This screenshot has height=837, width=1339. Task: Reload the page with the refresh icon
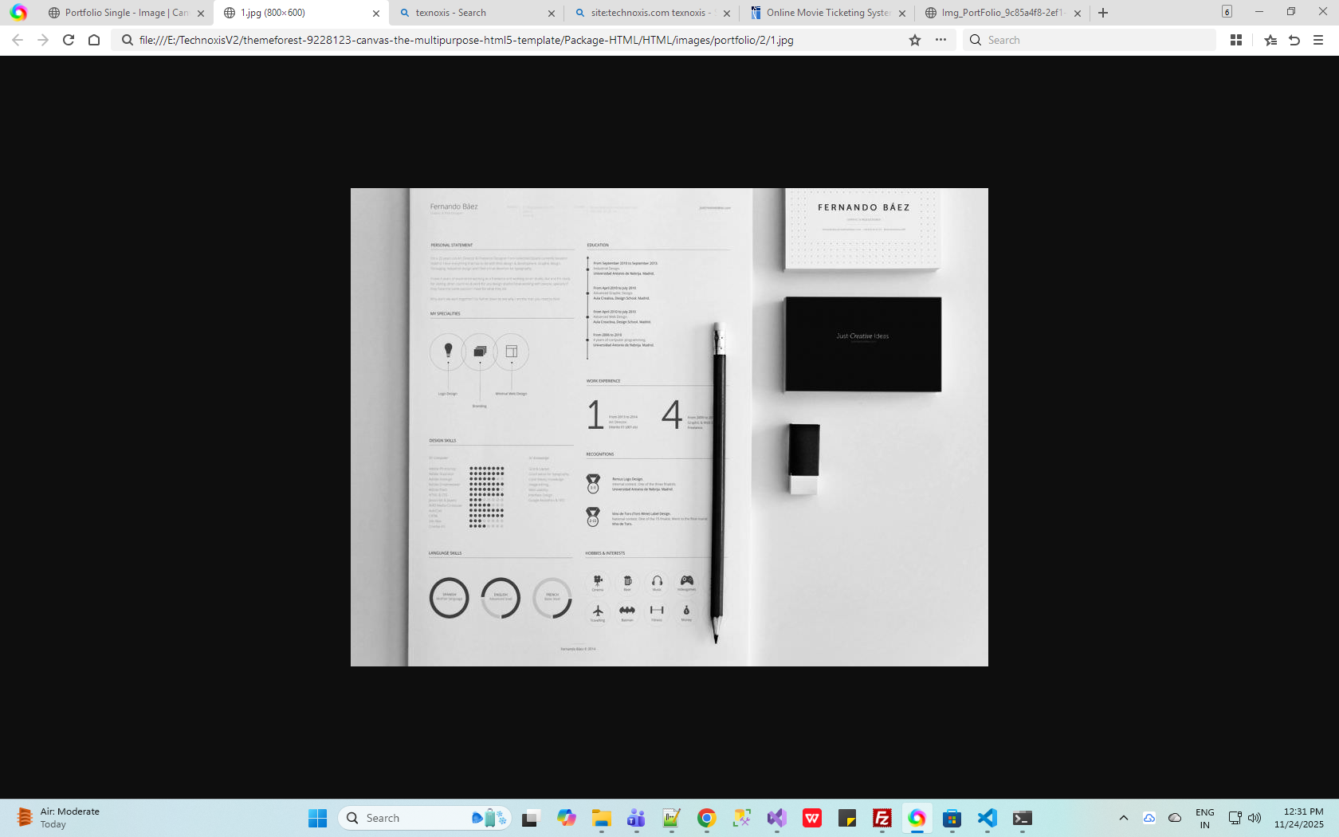69,40
